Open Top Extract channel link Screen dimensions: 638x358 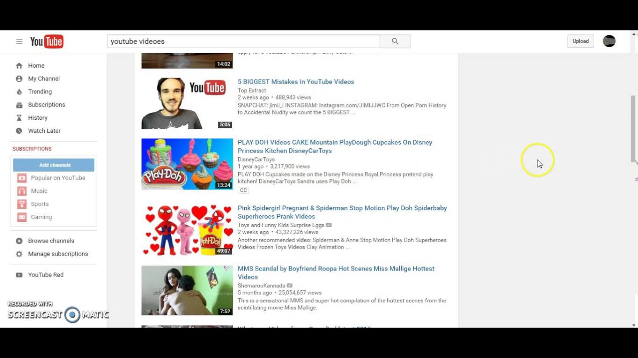click(x=252, y=90)
